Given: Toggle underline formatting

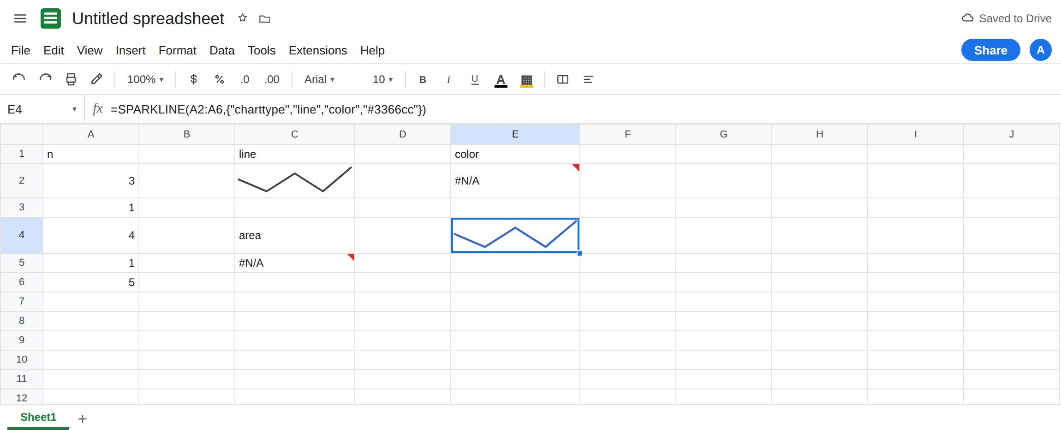Looking at the screenshot, I should [x=475, y=79].
